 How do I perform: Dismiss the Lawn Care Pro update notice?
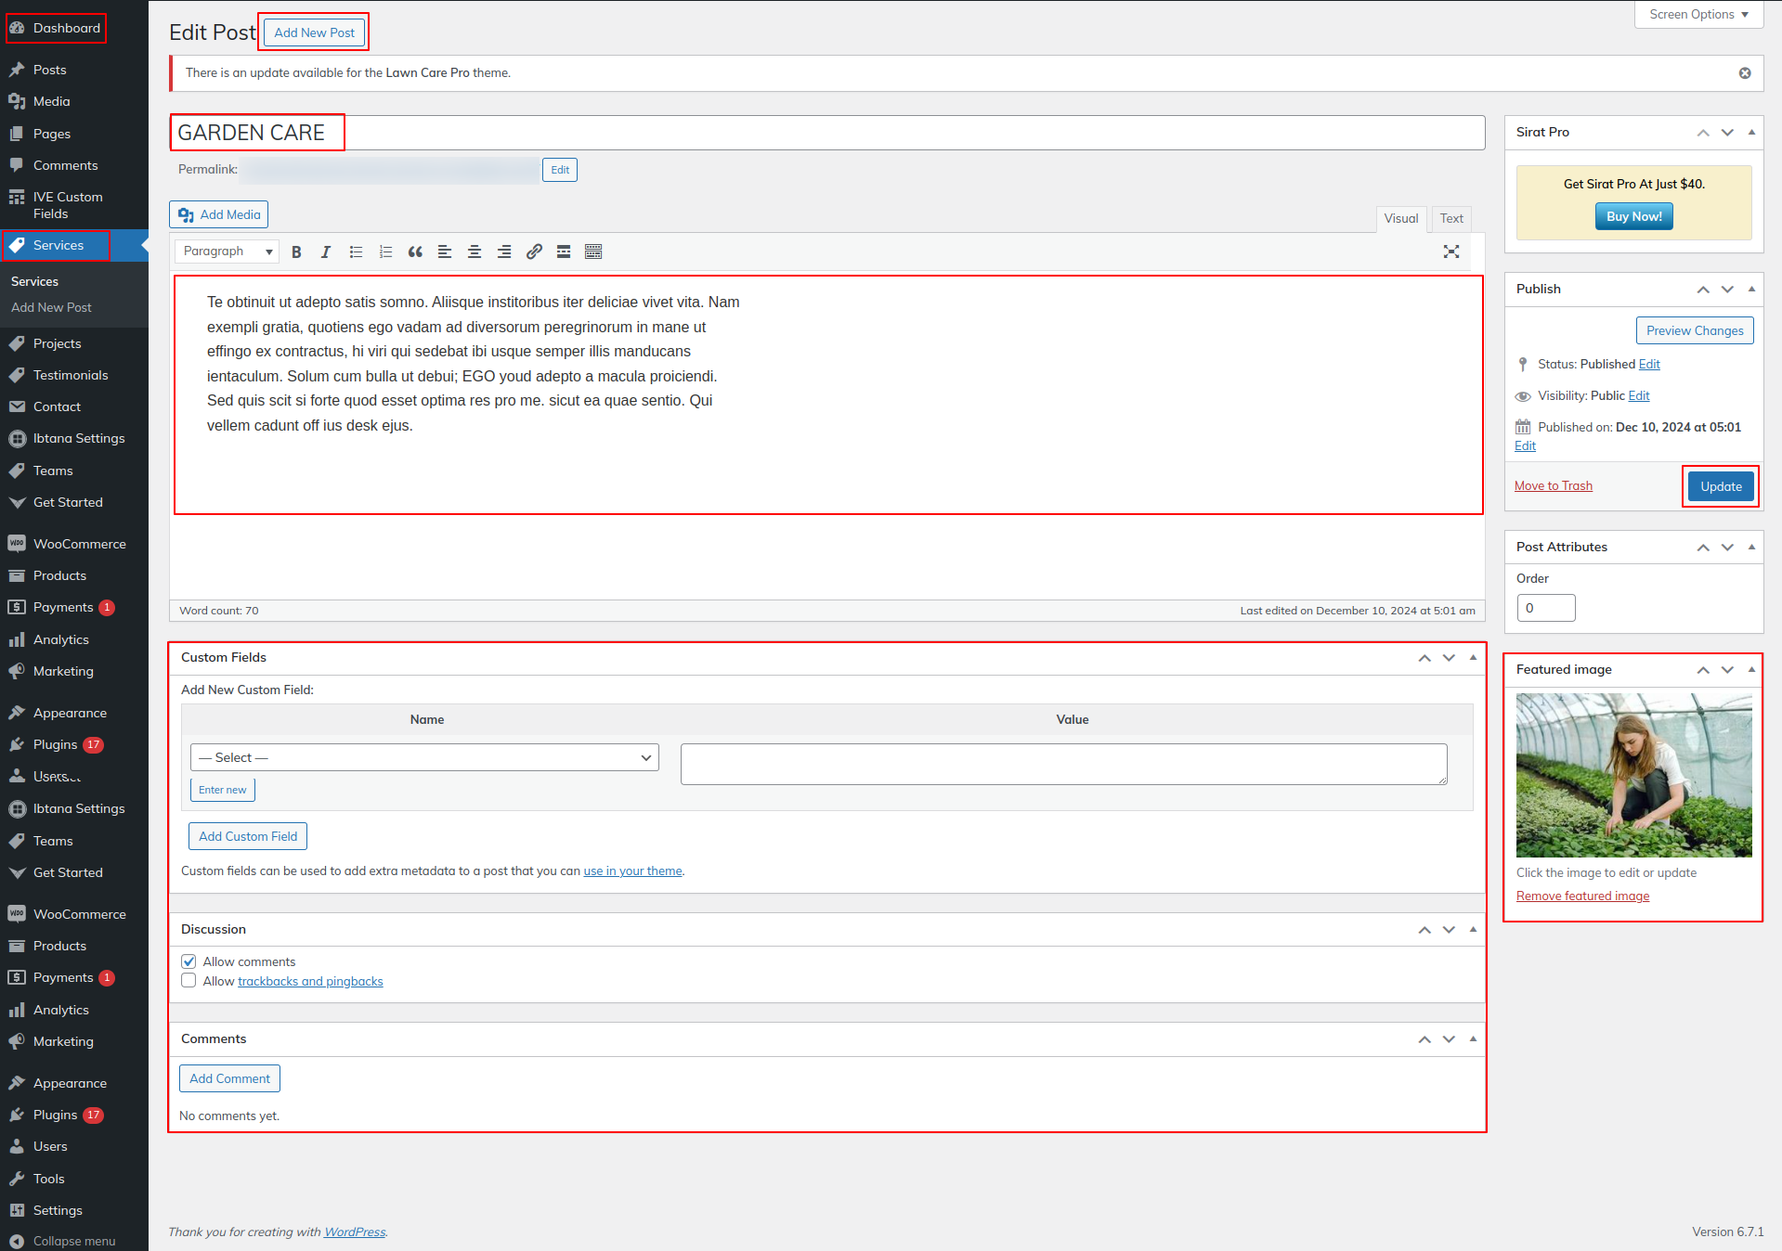(x=1745, y=73)
